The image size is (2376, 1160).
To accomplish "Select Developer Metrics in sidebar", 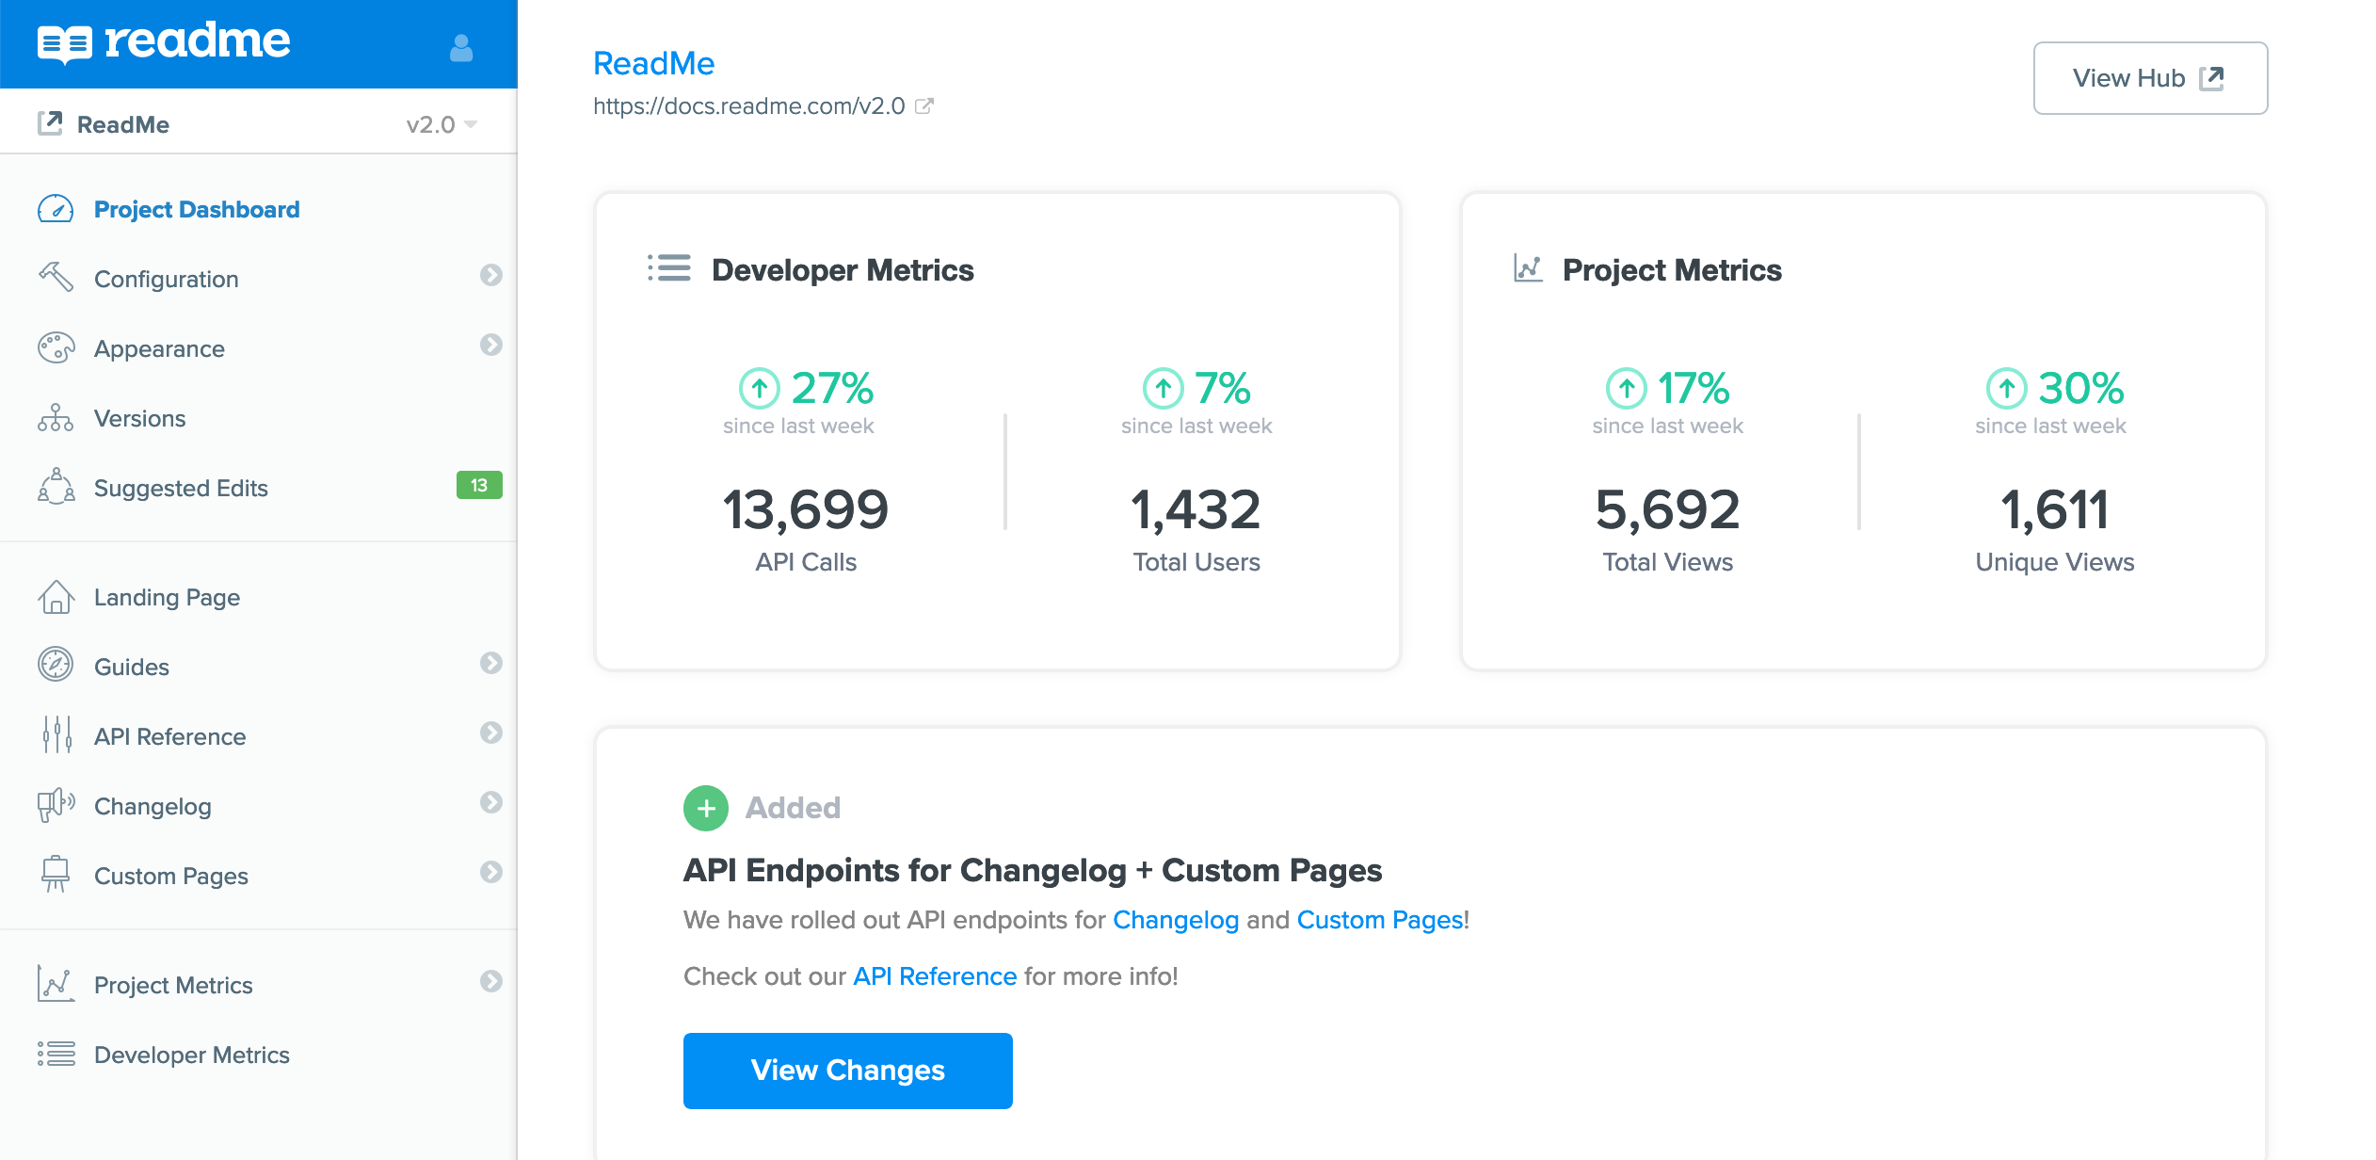I will click(191, 1055).
